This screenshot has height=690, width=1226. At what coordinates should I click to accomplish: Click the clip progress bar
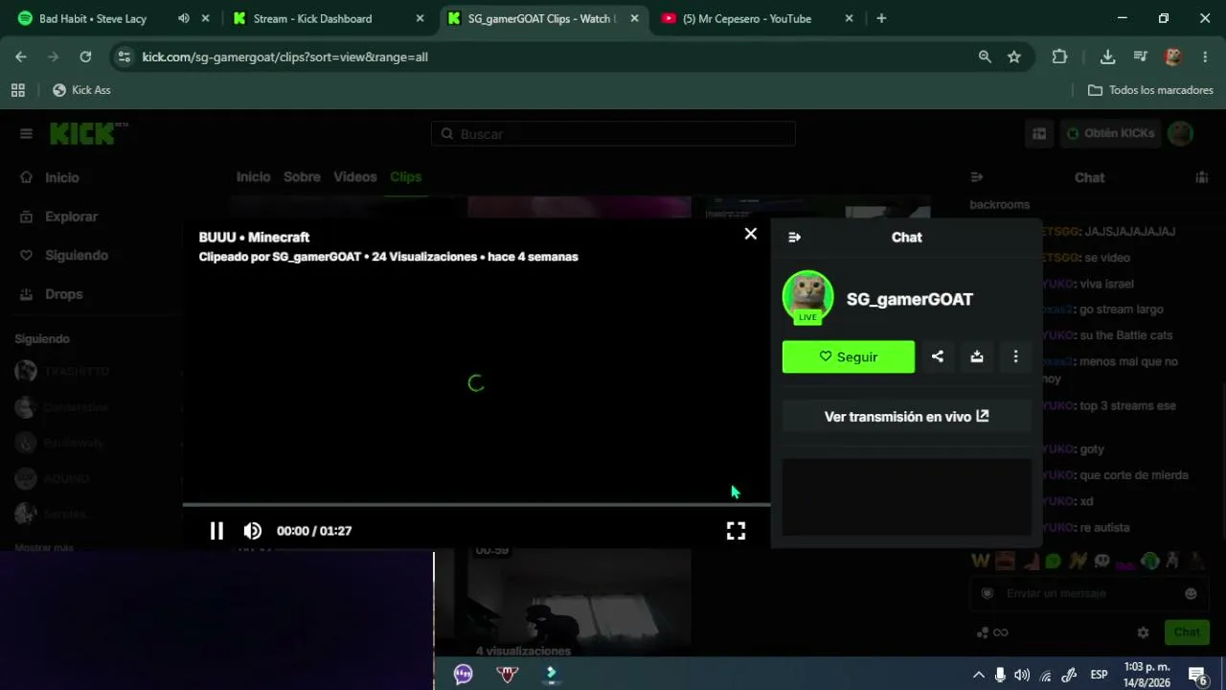pos(476,504)
